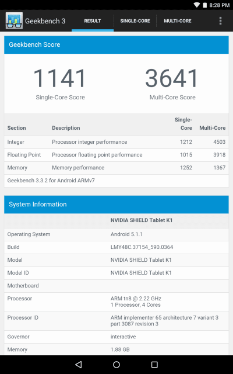Image resolution: width=233 pixels, height=374 pixels.
Task: Switch to the SINGLE-CORE tab
Action: tap(135, 21)
